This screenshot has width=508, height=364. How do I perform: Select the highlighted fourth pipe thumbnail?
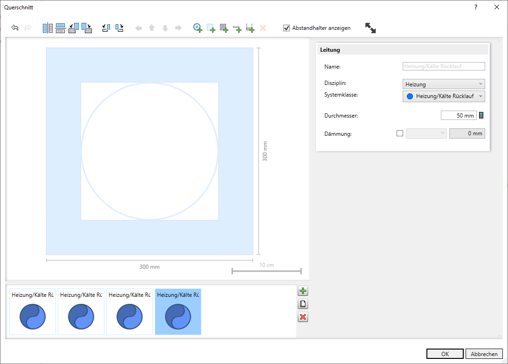point(178,312)
